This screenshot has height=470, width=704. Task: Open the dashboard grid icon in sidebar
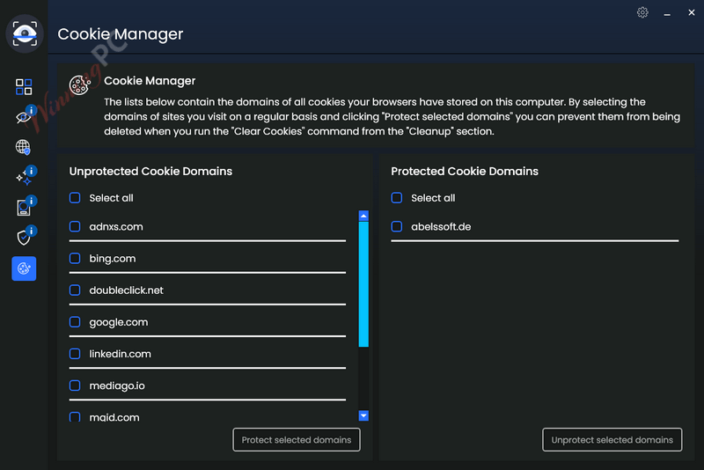coord(24,86)
